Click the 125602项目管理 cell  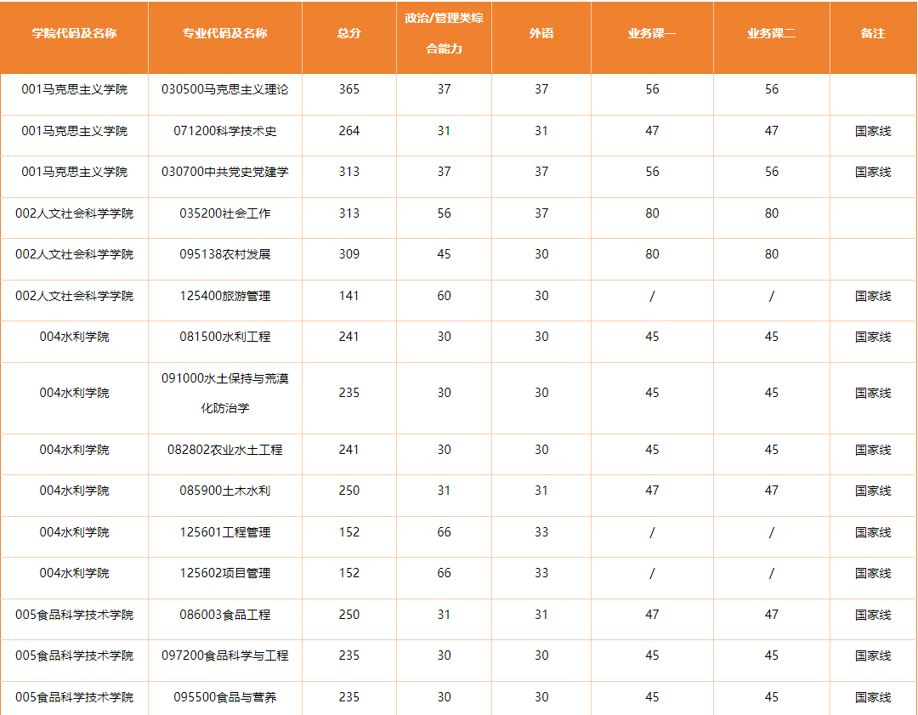coord(224,573)
